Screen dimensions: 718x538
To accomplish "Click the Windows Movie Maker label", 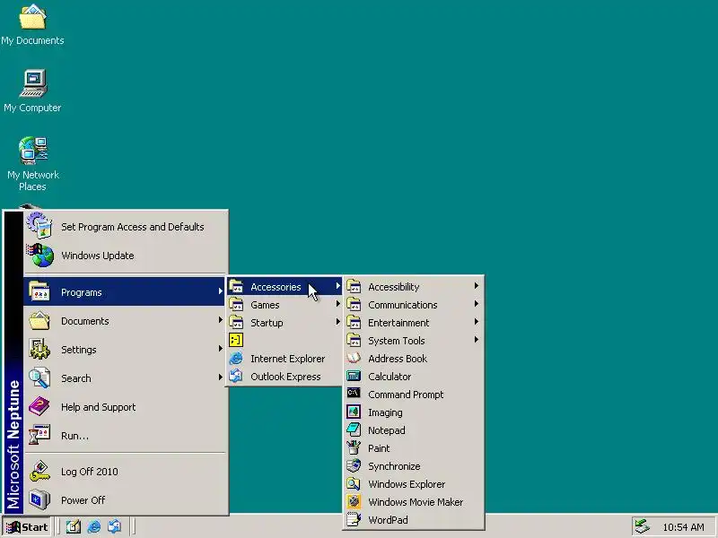I will click(416, 502).
